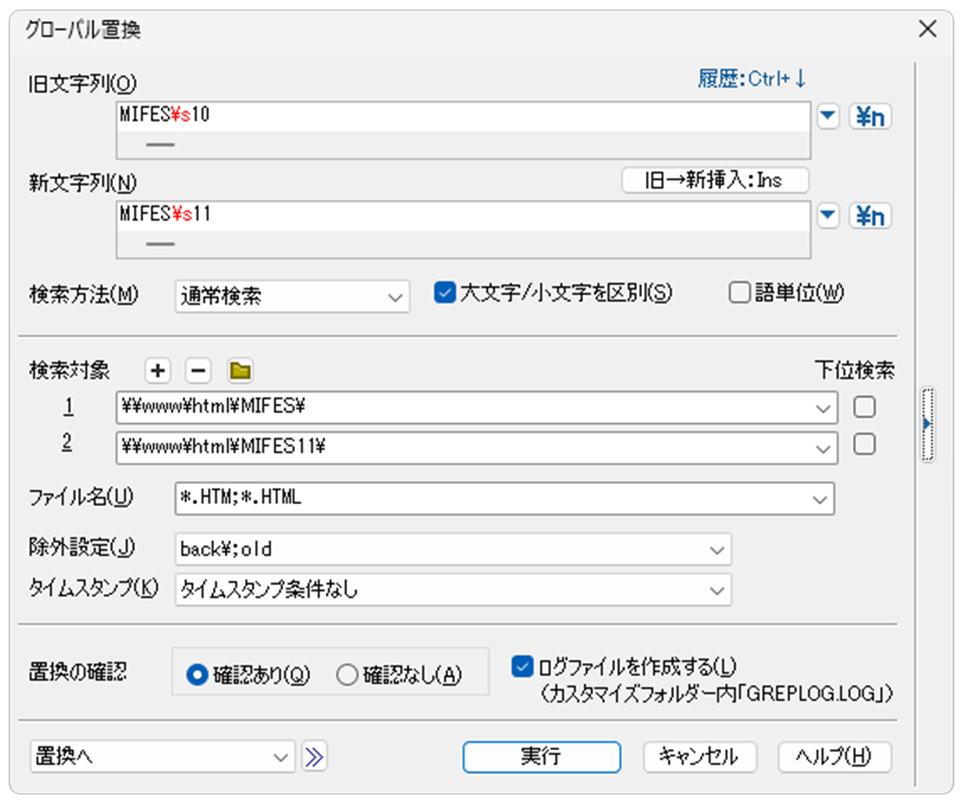This screenshot has height=805, width=964.
Task: Toggle 大文字/小文字を区別 checkbox
Action: pyautogui.click(x=444, y=293)
